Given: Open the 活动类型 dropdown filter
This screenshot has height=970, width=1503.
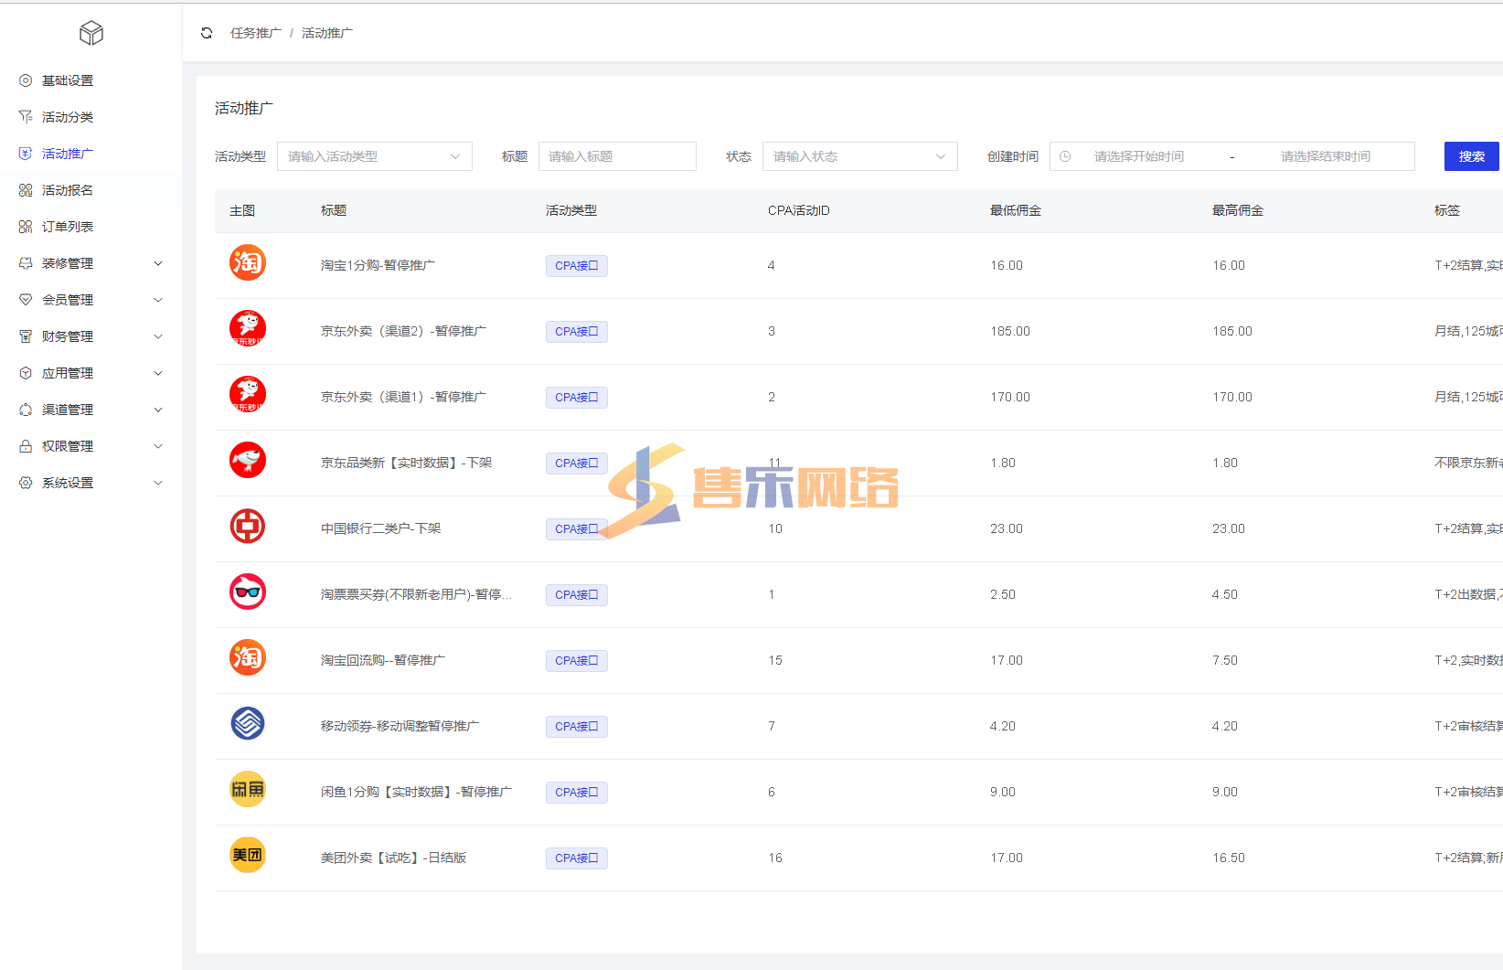Looking at the screenshot, I should click(374, 156).
